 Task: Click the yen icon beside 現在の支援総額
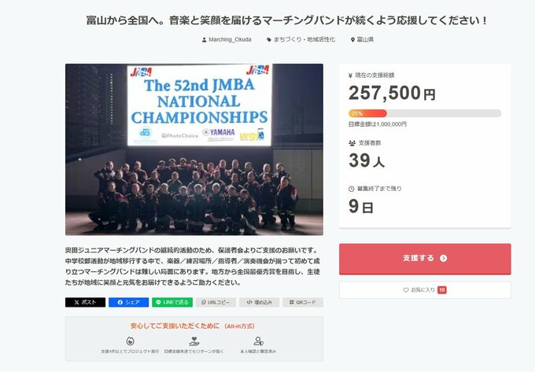[x=351, y=76]
